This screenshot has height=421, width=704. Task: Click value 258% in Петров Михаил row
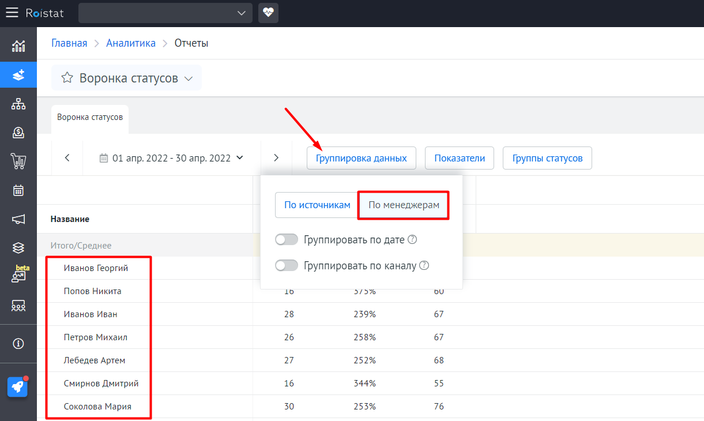(365, 337)
